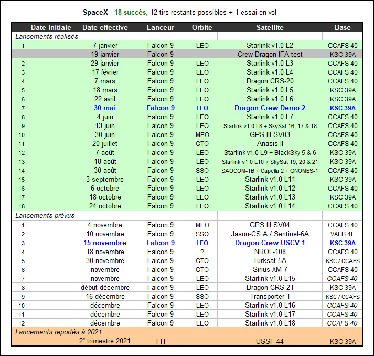Click the 'Base' column header

pos(343,27)
